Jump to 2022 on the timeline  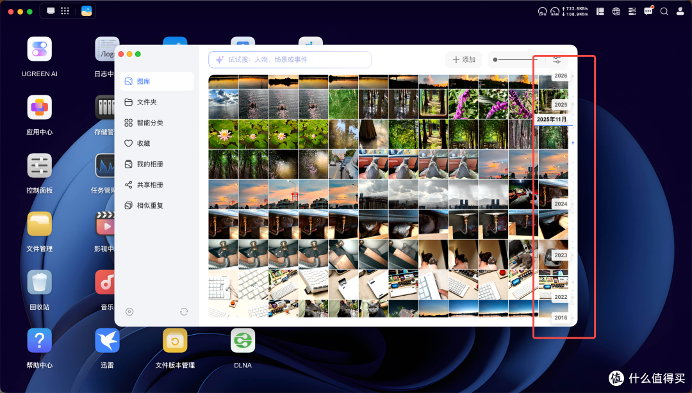561,297
